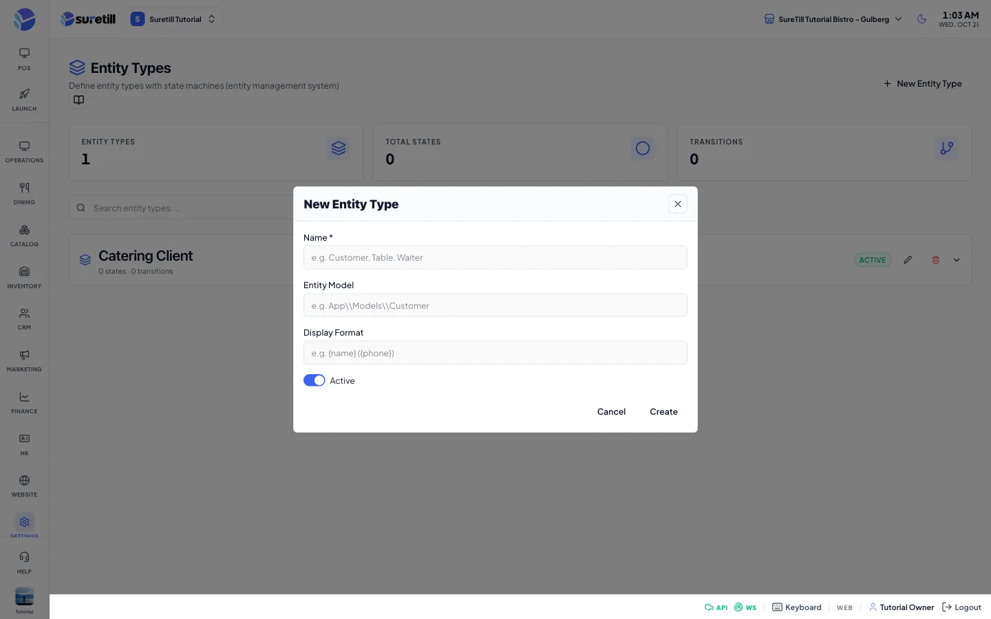Expand the Catering Client row
Viewport: 991px width, 619px height.
pyautogui.click(x=957, y=260)
